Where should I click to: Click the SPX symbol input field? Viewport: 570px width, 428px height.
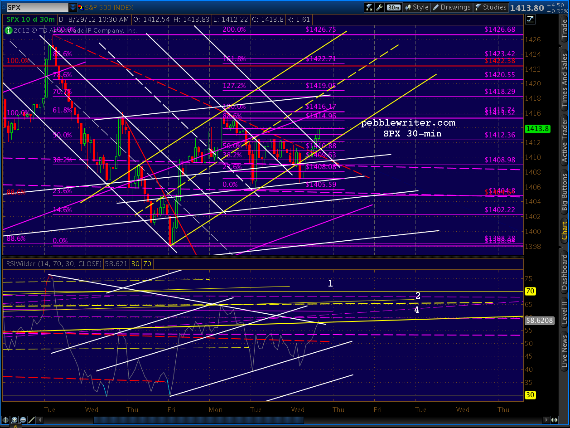pos(38,7)
